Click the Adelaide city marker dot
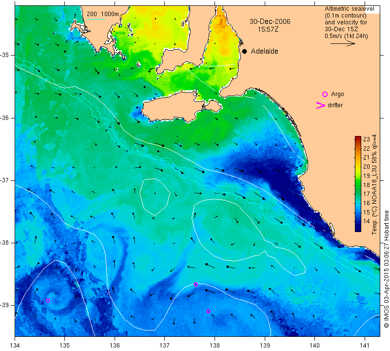 (x=245, y=51)
